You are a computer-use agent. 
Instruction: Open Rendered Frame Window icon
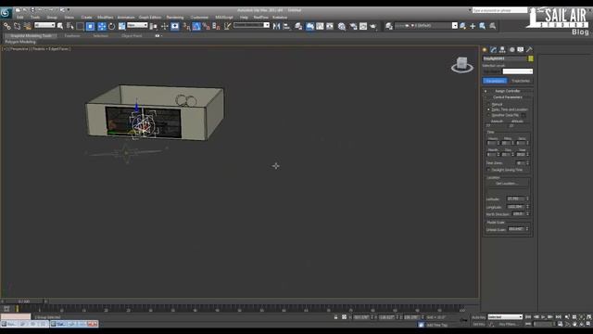363,26
